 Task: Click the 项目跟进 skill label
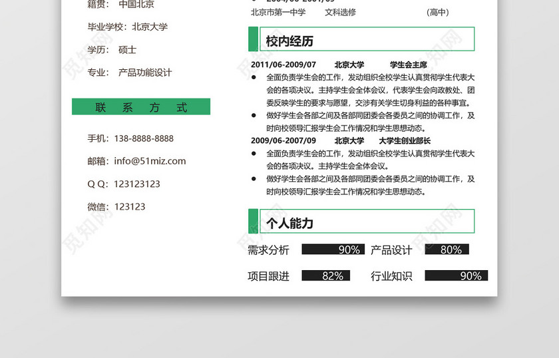pos(268,276)
